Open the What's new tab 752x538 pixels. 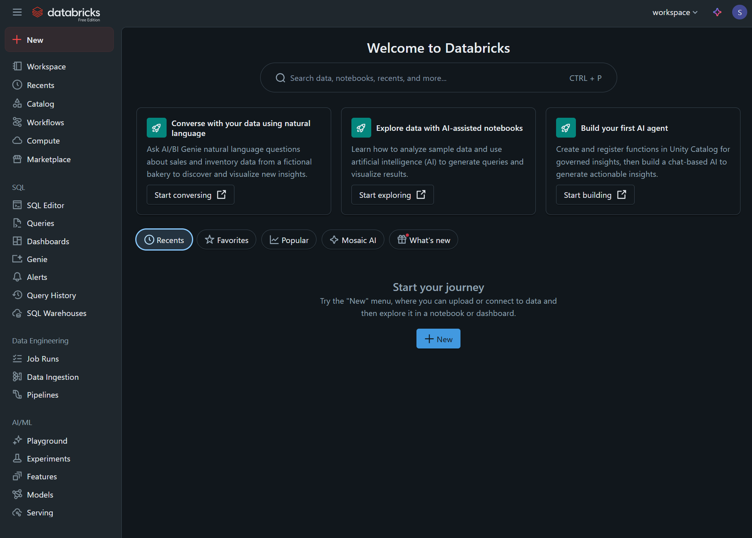(423, 240)
